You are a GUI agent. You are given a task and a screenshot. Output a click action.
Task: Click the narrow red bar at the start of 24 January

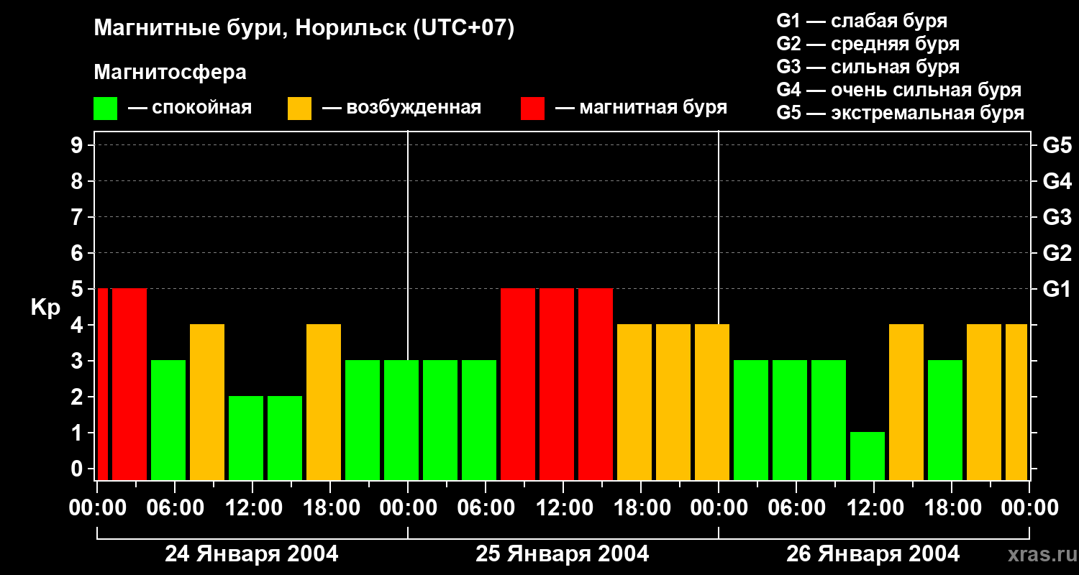click(x=103, y=384)
